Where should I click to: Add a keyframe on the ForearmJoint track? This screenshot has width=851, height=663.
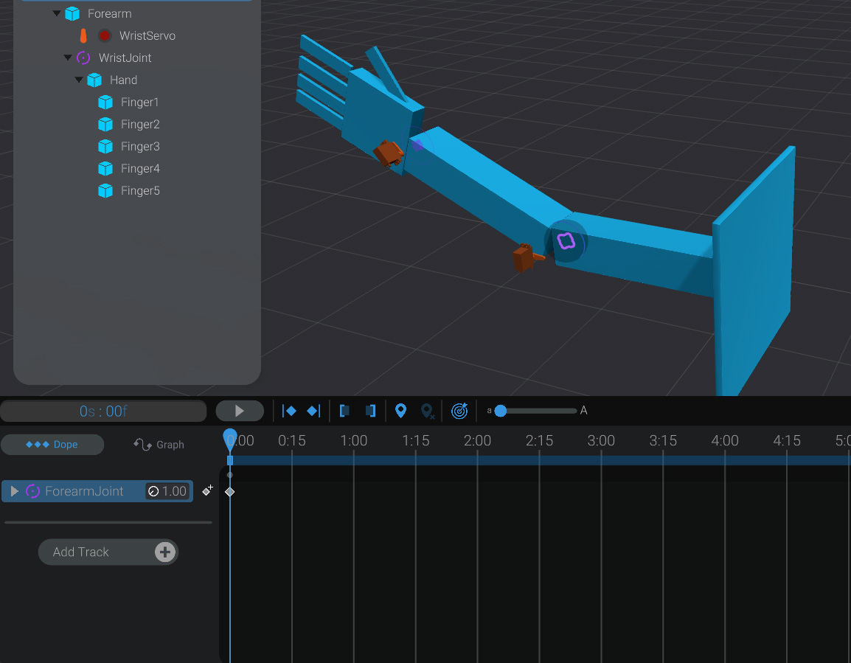coord(207,490)
